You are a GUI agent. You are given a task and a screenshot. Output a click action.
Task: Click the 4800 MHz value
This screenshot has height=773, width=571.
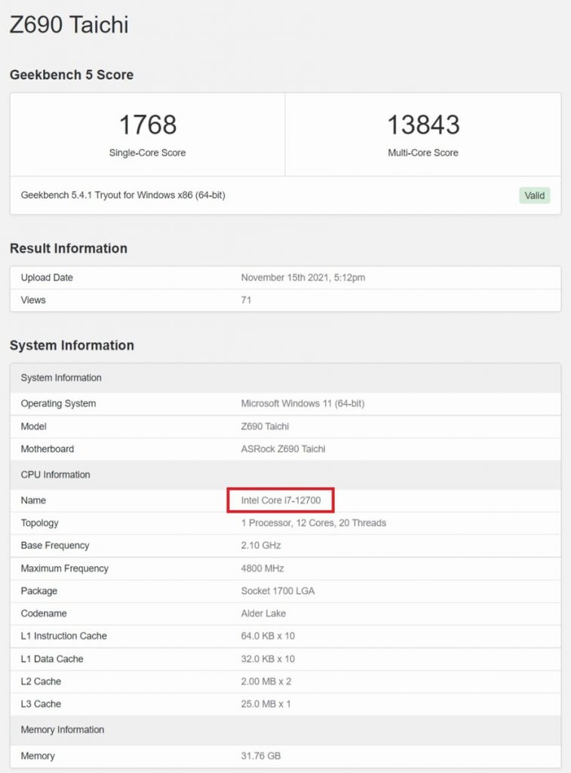click(262, 568)
